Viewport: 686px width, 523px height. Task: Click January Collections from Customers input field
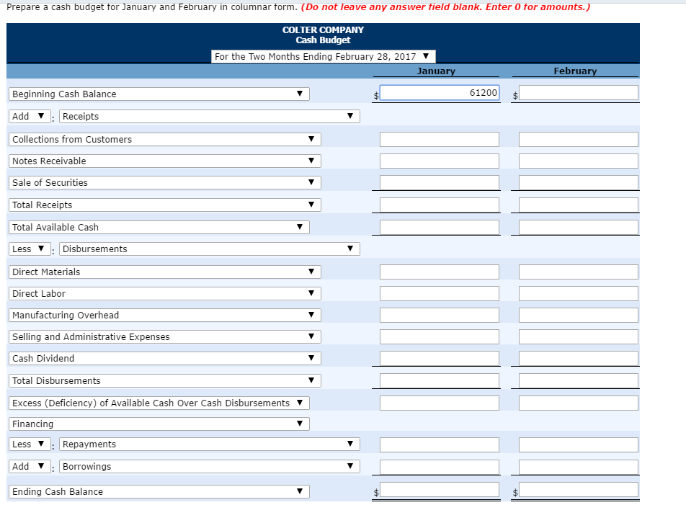[440, 140]
